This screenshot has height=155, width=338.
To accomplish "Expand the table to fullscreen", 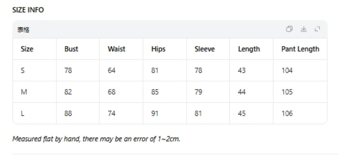I will 317,29.
